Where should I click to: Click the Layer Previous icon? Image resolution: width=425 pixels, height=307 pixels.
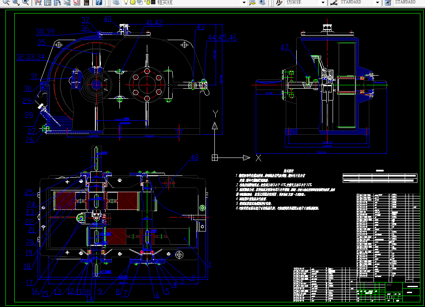[262, 3]
